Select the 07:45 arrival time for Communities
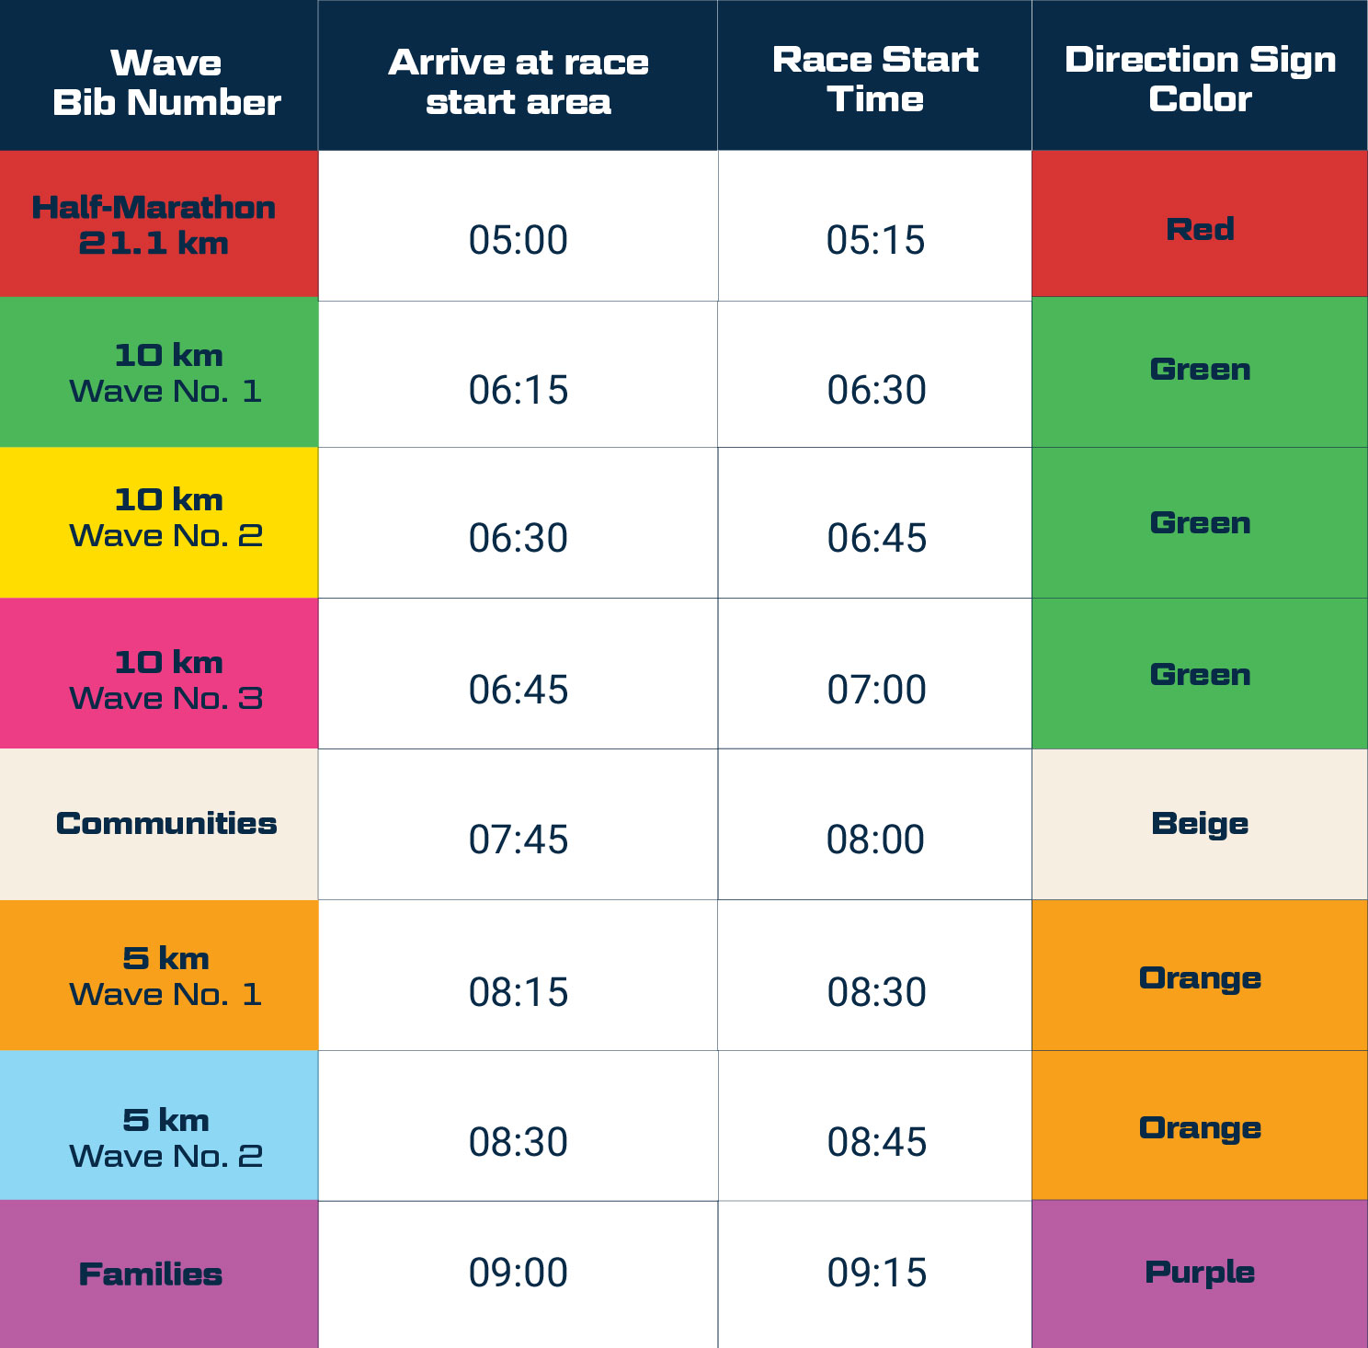Viewport: 1368px width, 1348px height. pyautogui.click(x=518, y=839)
